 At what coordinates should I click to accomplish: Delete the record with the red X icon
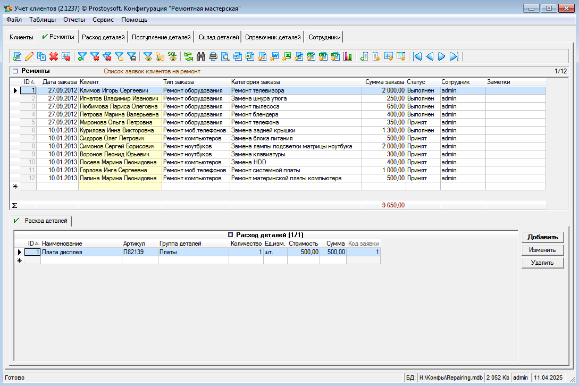click(x=54, y=56)
